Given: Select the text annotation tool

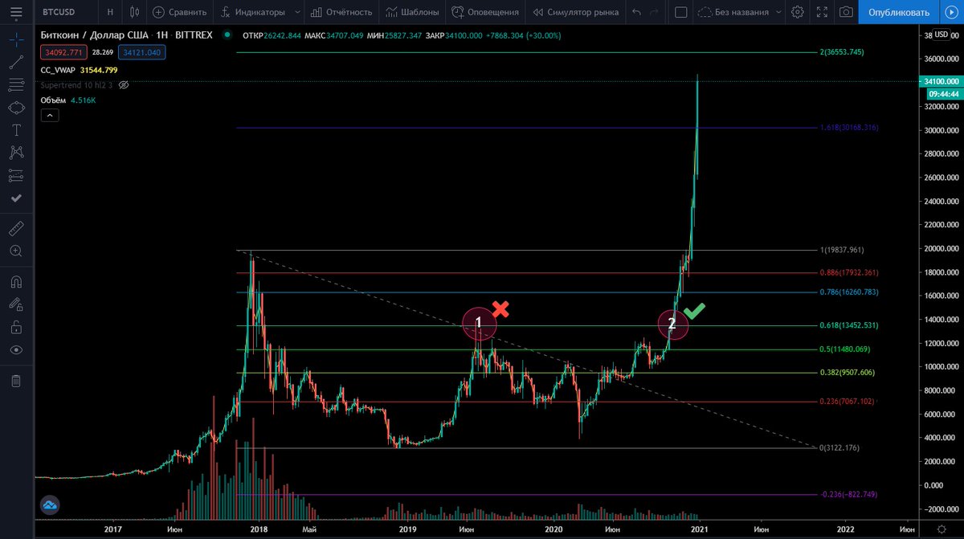Looking at the screenshot, I should coord(16,129).
